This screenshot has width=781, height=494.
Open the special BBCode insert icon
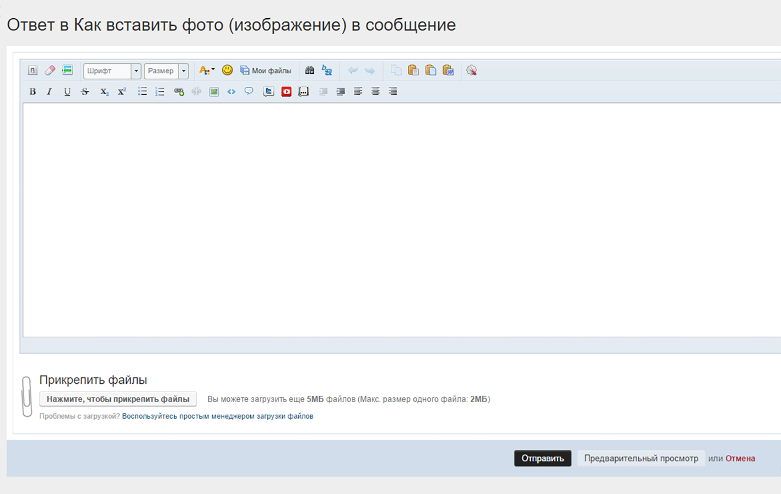pyautogui.click(x=67, y=70)
